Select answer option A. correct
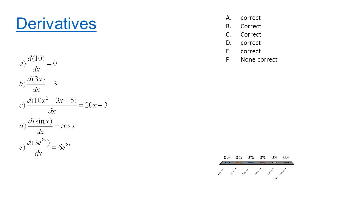352x198 pixels. (243, 18)
